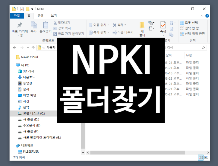
Task: Select 잘라내기 scissors in clipboard group
Action: (62, 23)
